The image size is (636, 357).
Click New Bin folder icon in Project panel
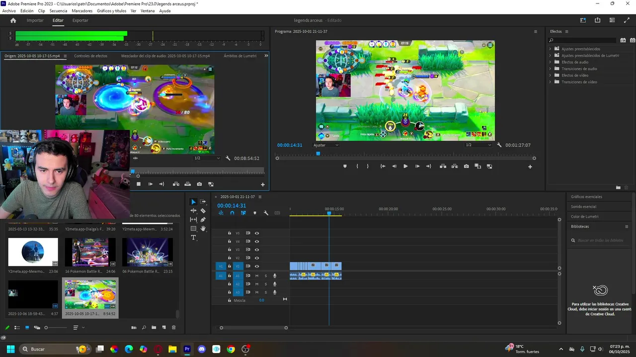154,327
